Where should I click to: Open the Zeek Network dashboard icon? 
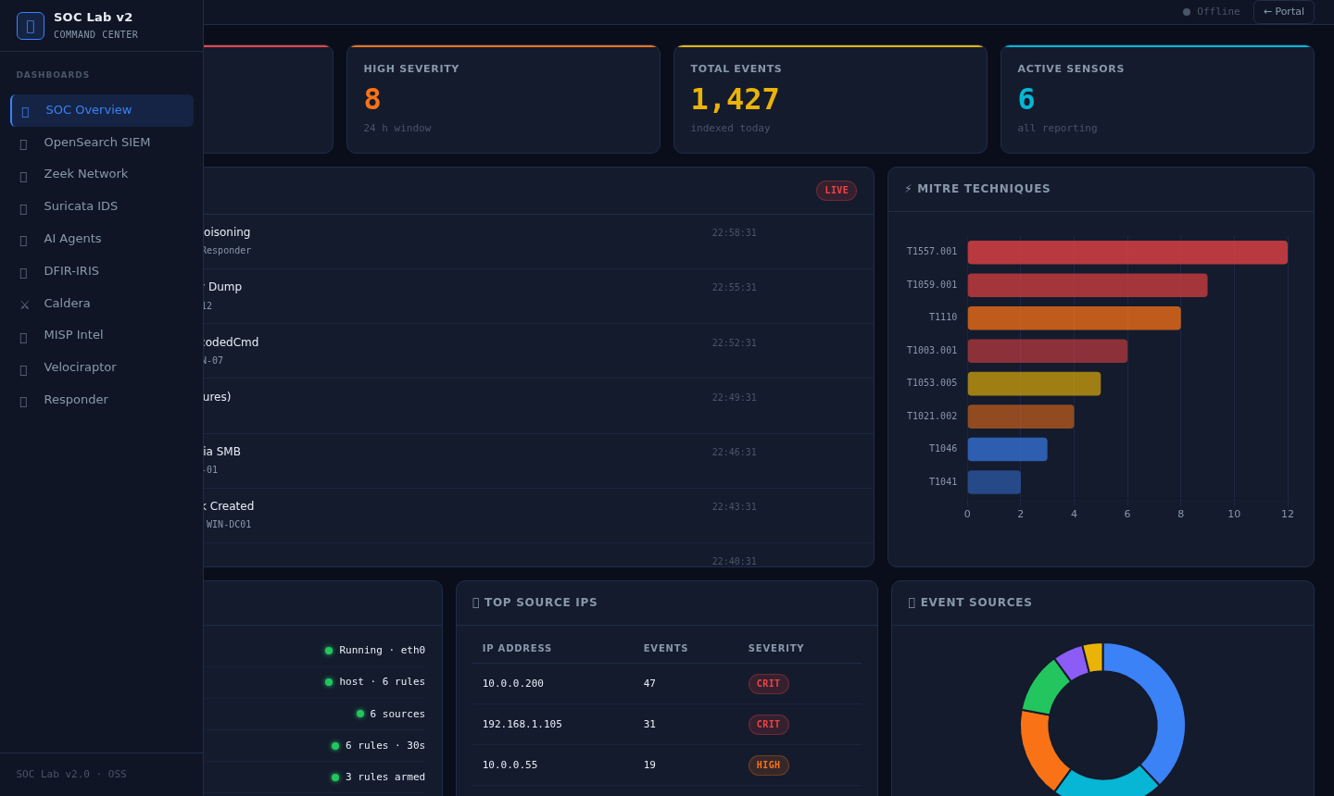[23, 174]
